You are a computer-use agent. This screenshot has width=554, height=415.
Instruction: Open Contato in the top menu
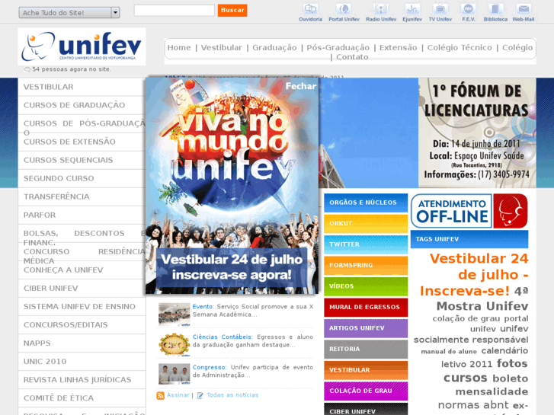click(x=352, y=57)
